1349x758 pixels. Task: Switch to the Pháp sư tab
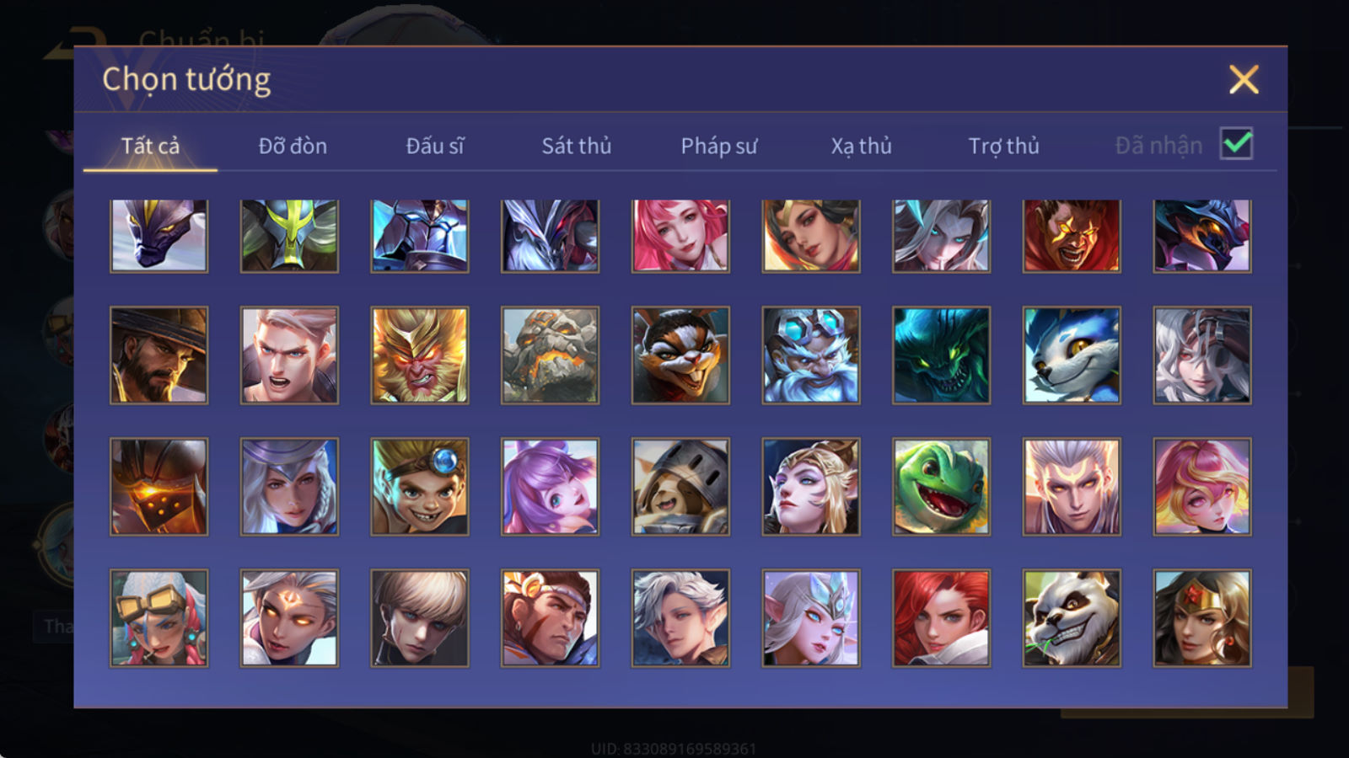pos(719,146)
